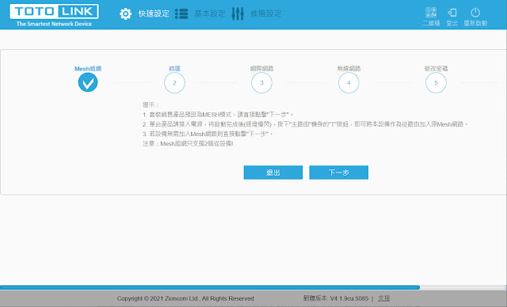This screenshot has width=507, height=307.
Task: Click hint line 2 about T button
Action: pos(306,124)
